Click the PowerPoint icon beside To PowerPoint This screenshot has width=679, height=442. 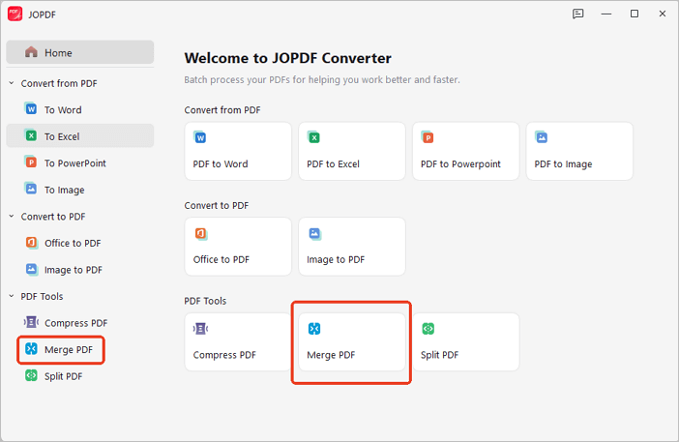(x=31, y=162)
